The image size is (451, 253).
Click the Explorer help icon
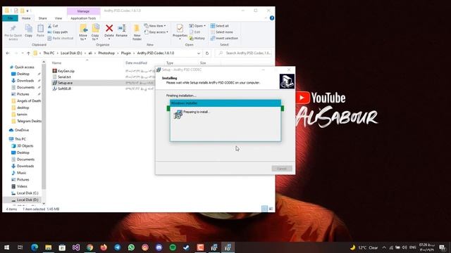(x=272, y=18)
